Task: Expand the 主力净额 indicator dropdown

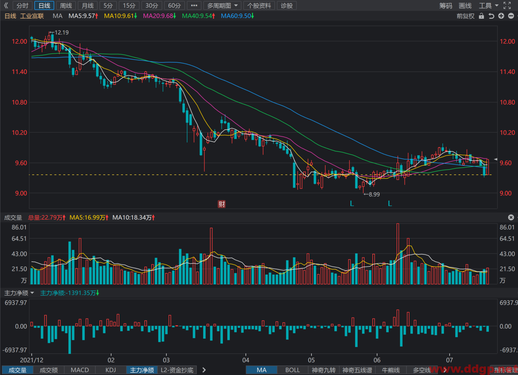Action: (x=19, y=293)
